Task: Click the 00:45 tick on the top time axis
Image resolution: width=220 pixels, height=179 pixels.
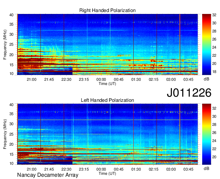Action: (x=118, y=79)
